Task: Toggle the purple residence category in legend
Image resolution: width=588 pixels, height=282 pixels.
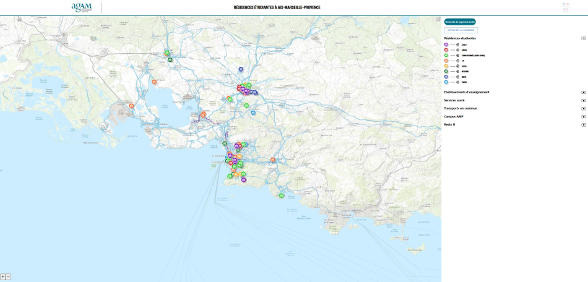Action: coord(457,45)
